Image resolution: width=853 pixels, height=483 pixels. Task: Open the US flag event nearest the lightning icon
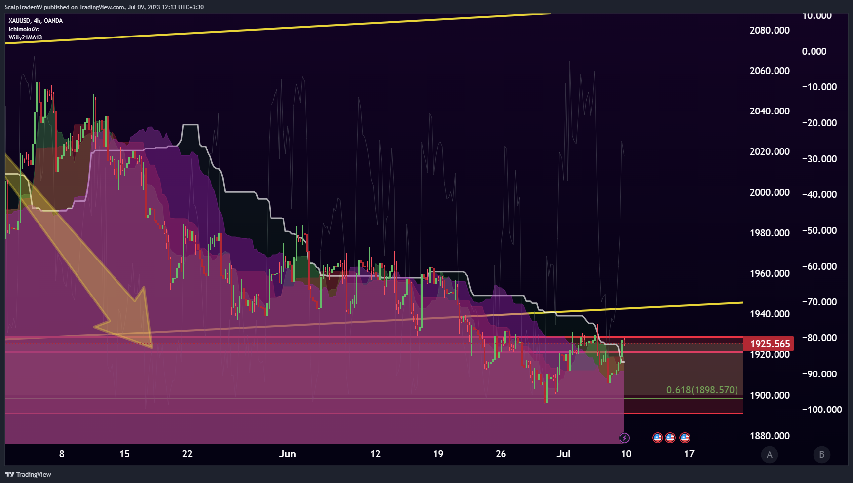tap(658, 438)
